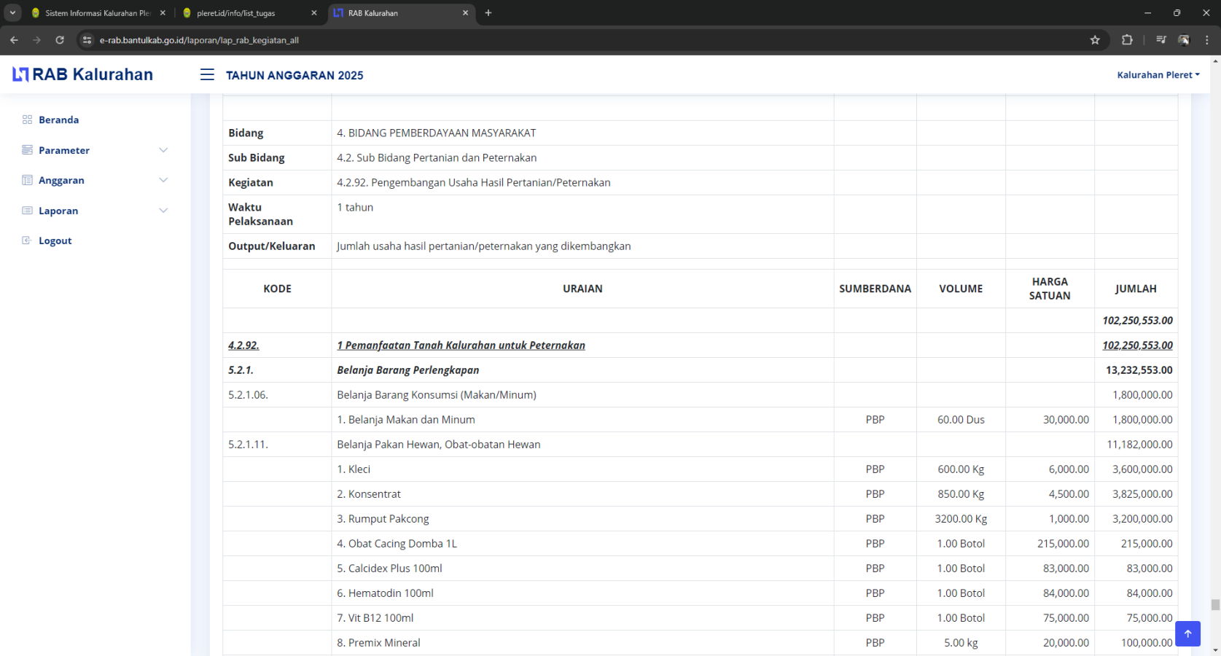The image size is (1221, 656).
Task: Open the browser extensions puzzle icon
Action: tap(1127, 40)
